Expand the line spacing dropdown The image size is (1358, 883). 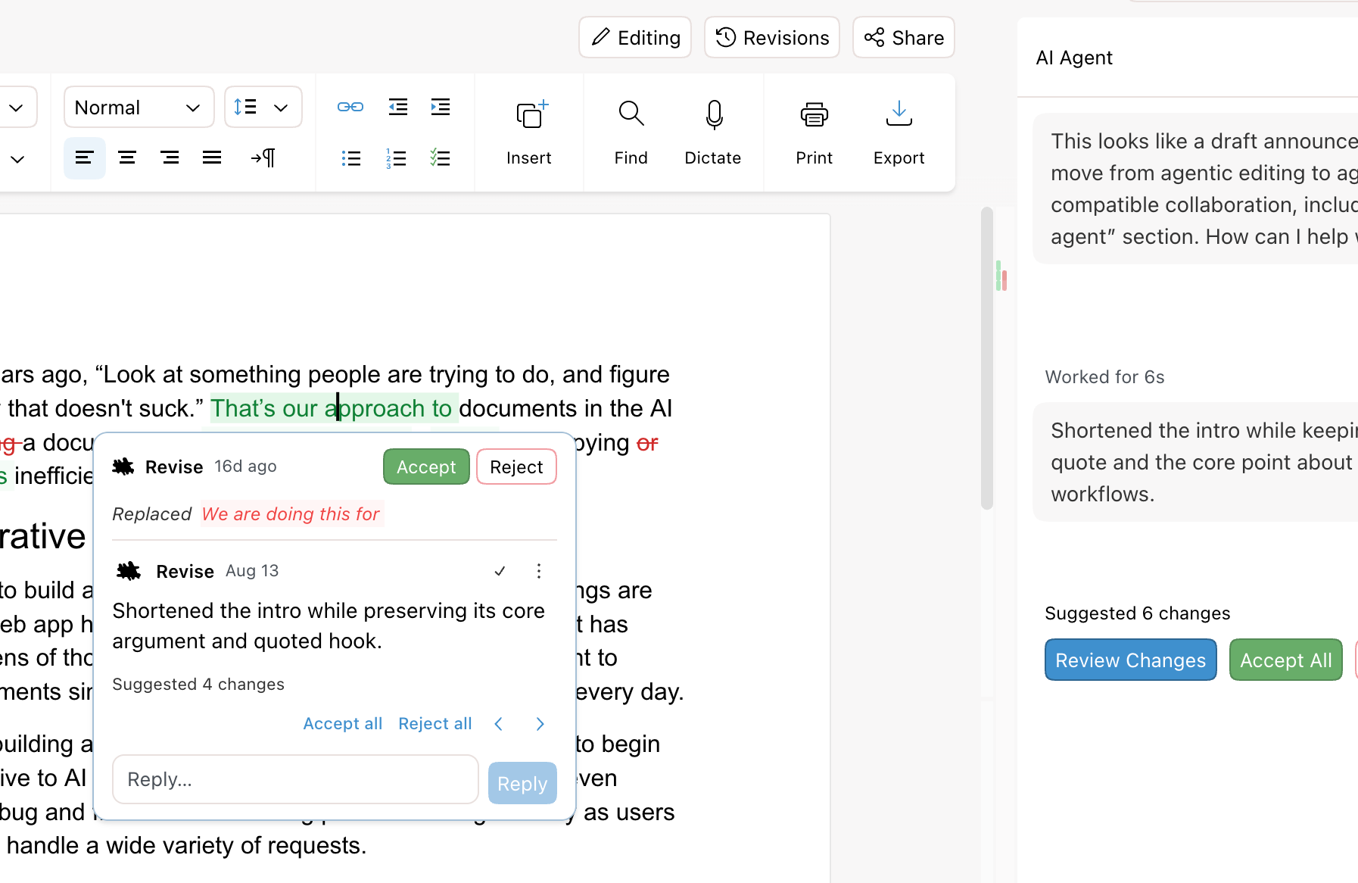263,108
